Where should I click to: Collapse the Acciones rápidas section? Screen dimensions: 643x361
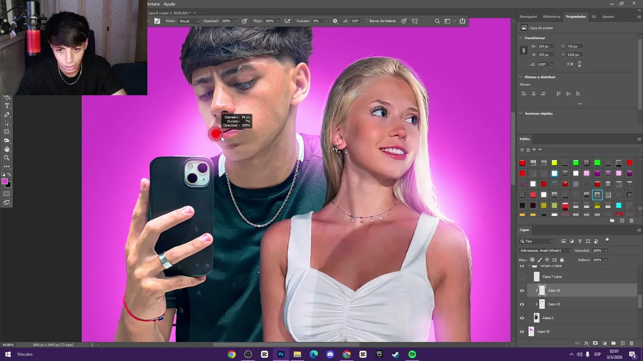521,113
